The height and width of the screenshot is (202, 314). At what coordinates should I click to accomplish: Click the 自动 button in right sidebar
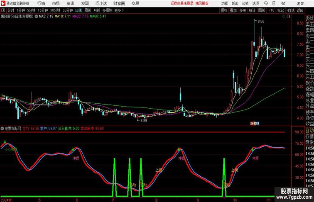click(309, 131)
